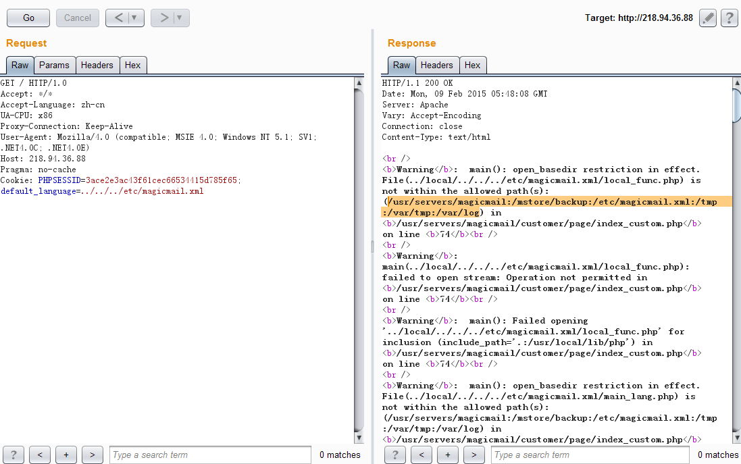741x464 pixels.
Task: Switch to the Response Headers tab
Action: 436,66
